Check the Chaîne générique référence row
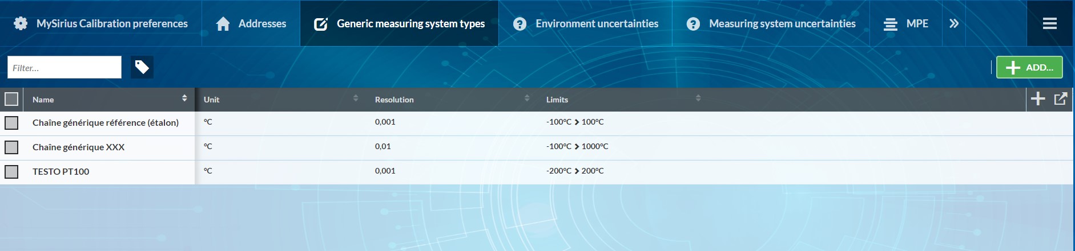1075x251 pixels. [11, 123]
